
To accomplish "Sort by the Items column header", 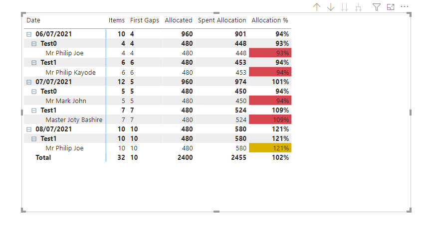I will coord(117,20).
